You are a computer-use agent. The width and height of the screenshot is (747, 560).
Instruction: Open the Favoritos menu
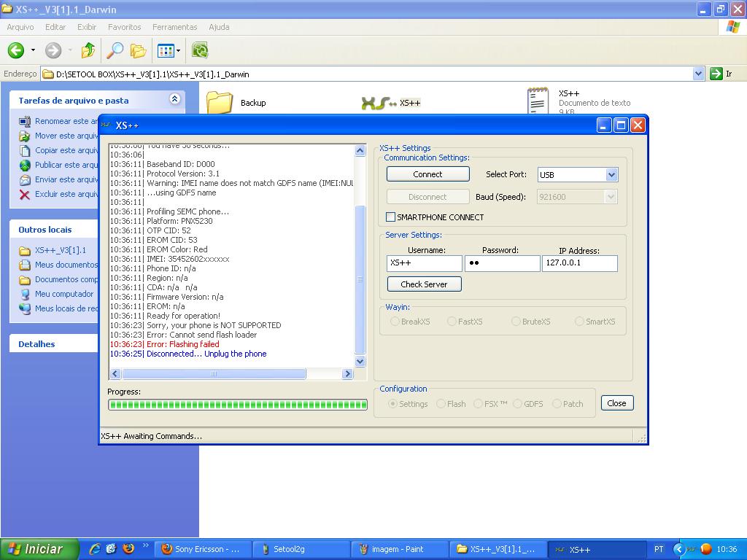(124, 27)
